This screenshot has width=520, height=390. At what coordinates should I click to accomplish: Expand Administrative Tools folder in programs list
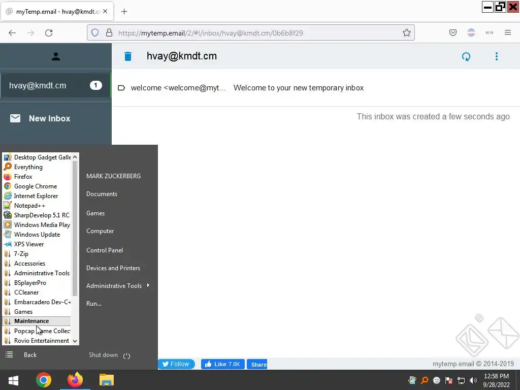(37, 273)
